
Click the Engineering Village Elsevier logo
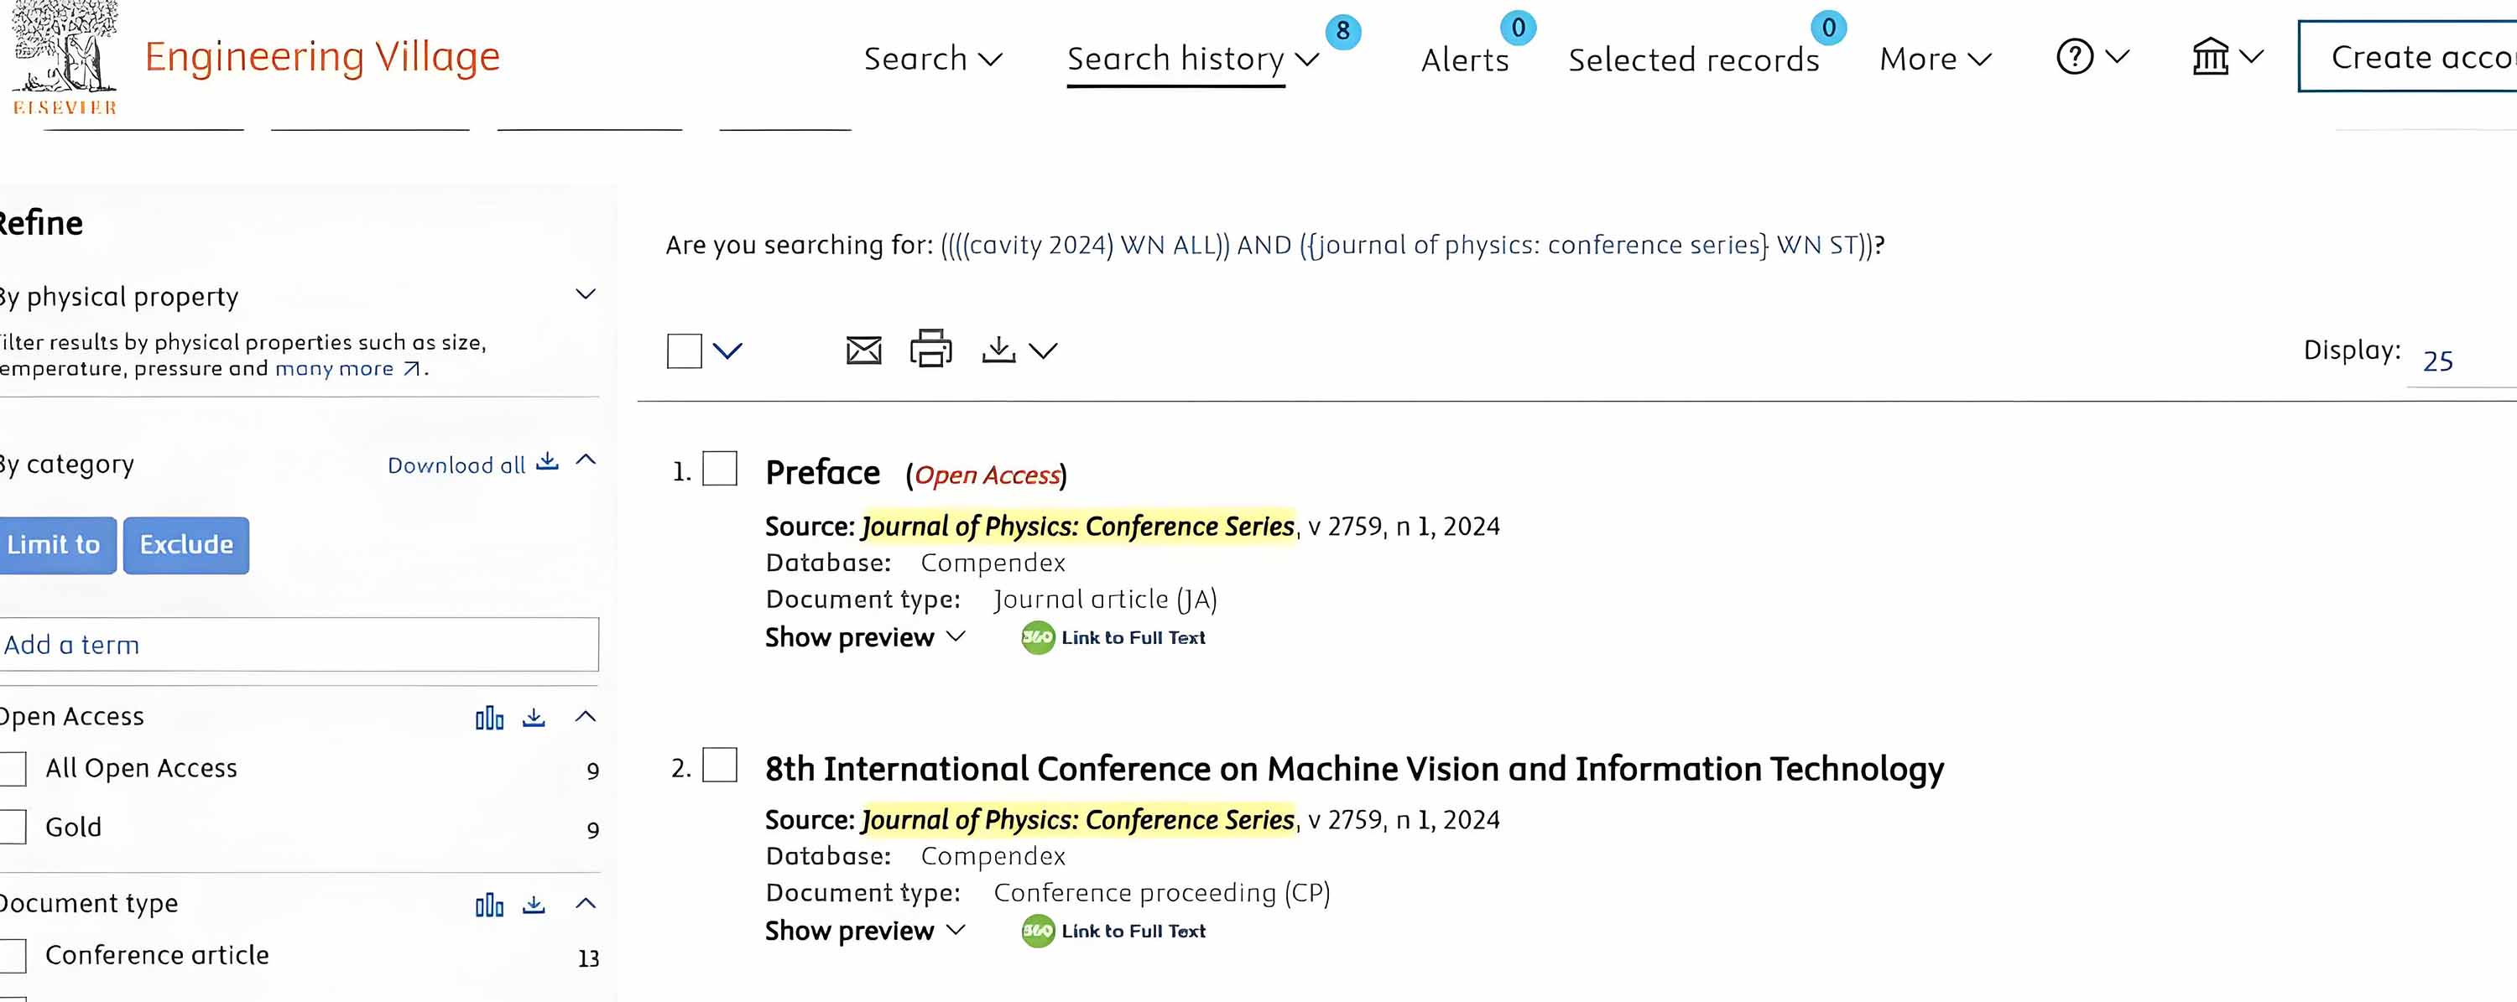click(x=65, y=59)
